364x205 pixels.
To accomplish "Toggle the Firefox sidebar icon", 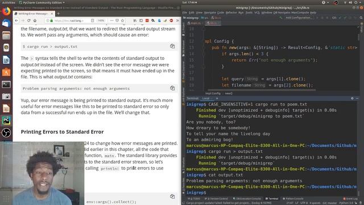I will (141, 20).
